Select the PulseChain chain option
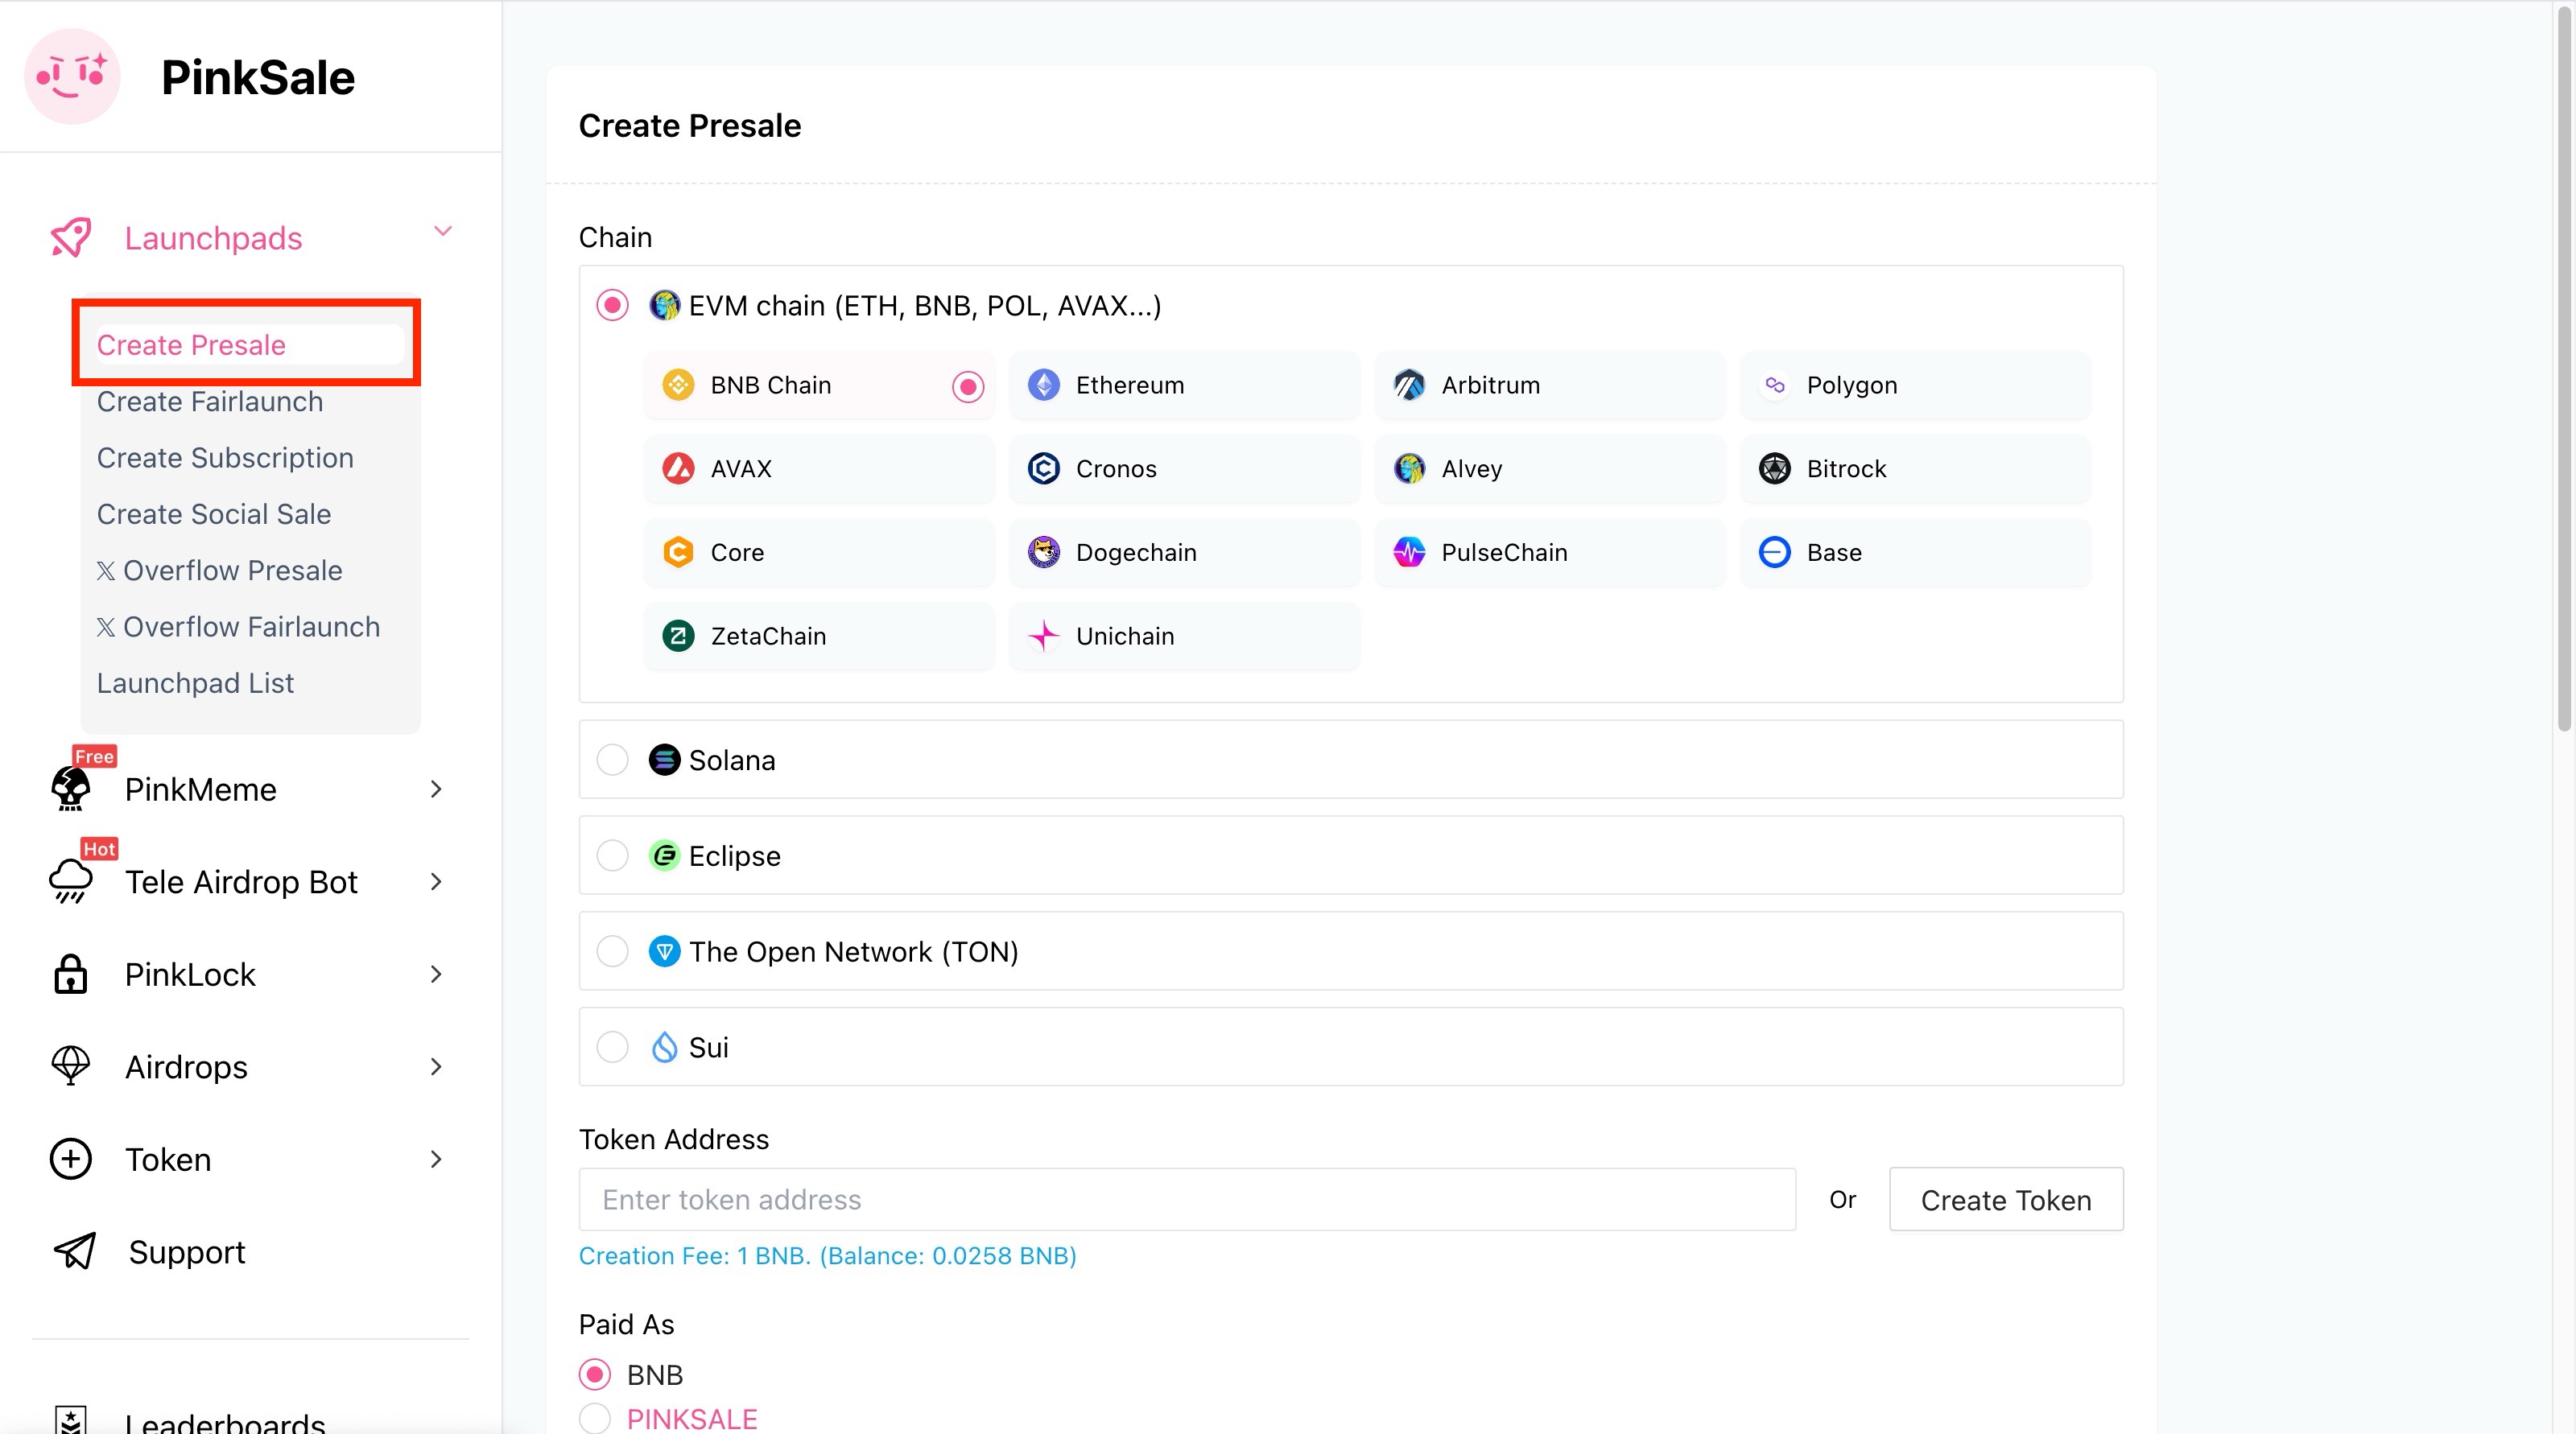The image size is (2576, 1434). [x=1550, y=553]
